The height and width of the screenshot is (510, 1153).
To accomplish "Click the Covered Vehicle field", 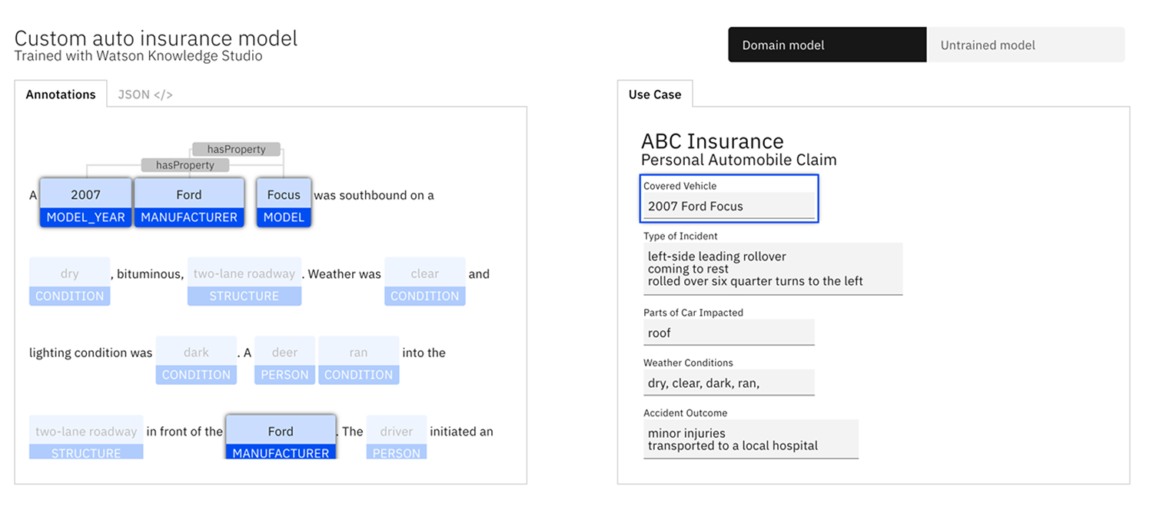I will point(729,206).
